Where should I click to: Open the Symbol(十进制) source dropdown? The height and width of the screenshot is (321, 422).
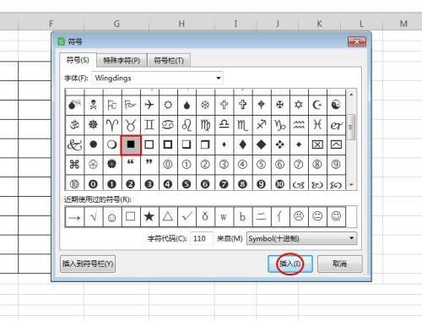tap(301, 238)
